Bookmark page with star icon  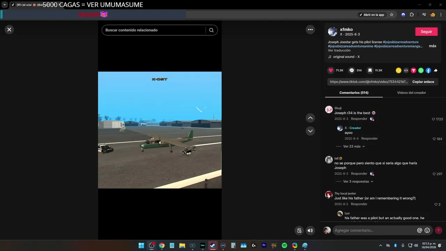point(392,15)
